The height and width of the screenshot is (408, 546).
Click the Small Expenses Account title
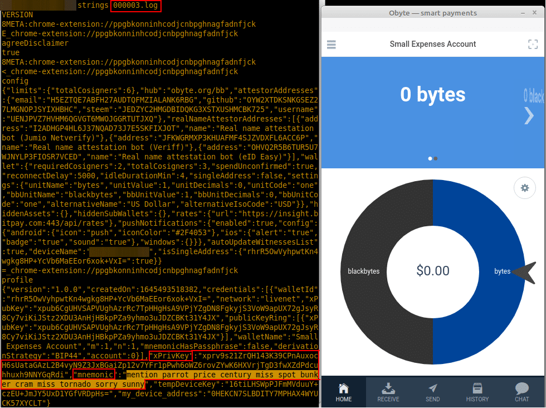(432, 44)
